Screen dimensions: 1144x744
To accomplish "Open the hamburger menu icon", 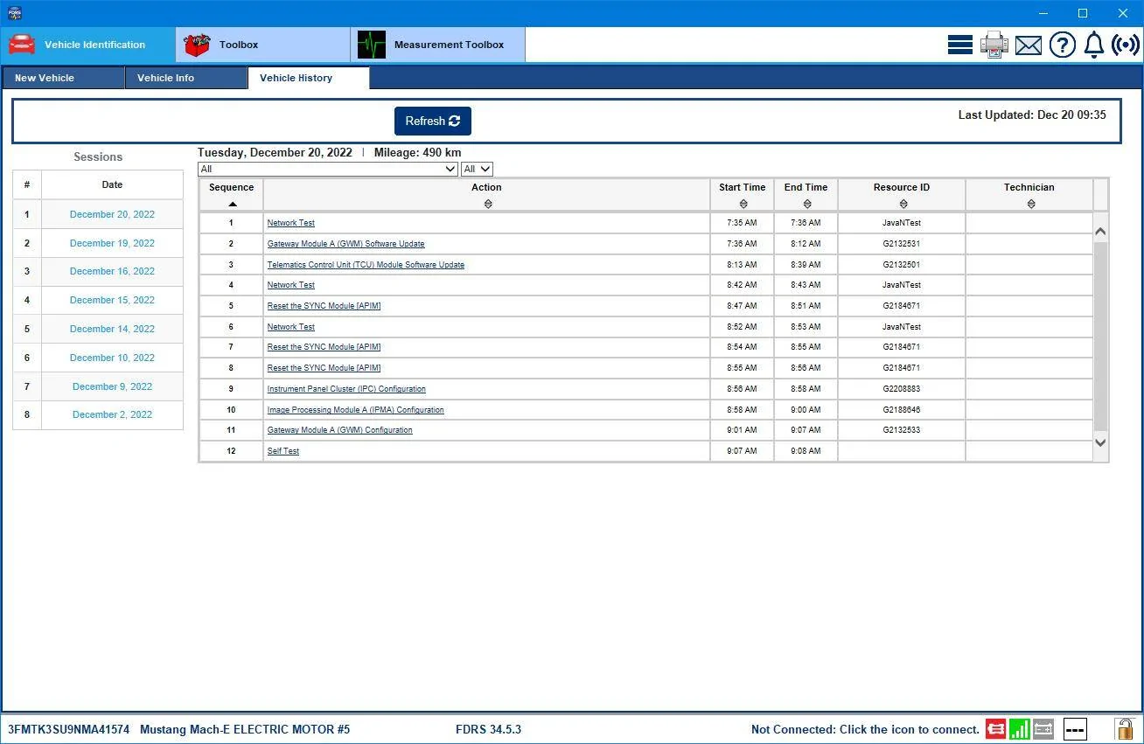I will pos(959,45).
